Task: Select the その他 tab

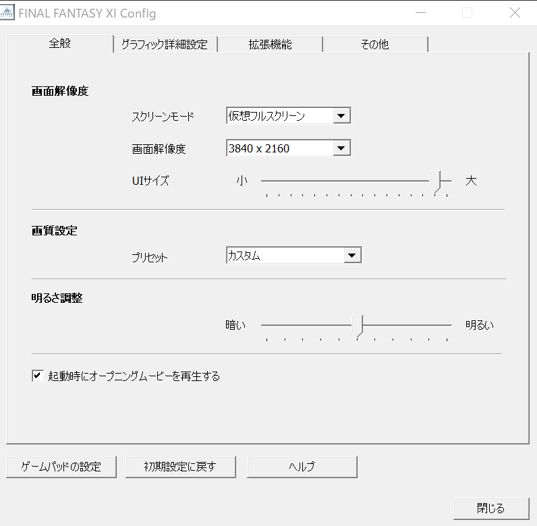Action: point(374,45)
